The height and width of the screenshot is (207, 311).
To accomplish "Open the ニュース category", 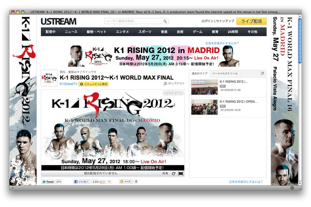I will [x=71, y=32].
